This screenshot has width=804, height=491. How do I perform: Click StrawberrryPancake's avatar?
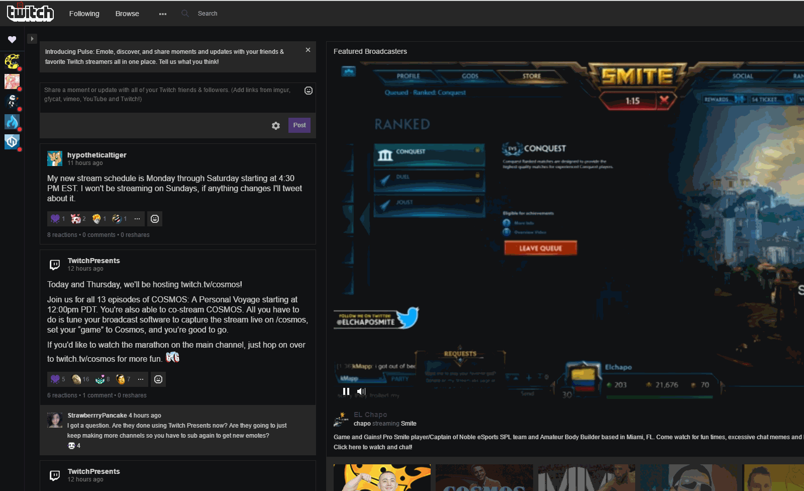coord(55,420)
